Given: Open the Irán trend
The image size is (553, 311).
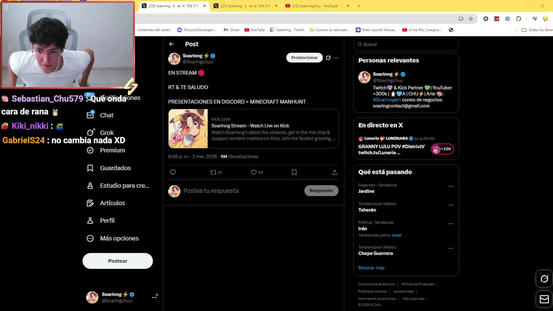Looking at the screenshot, I should pyautogui.click(x=362, y=228).
